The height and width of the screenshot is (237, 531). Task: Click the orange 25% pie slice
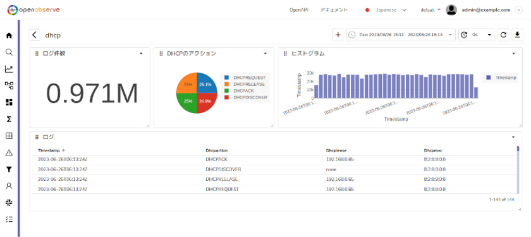(187, 83)
